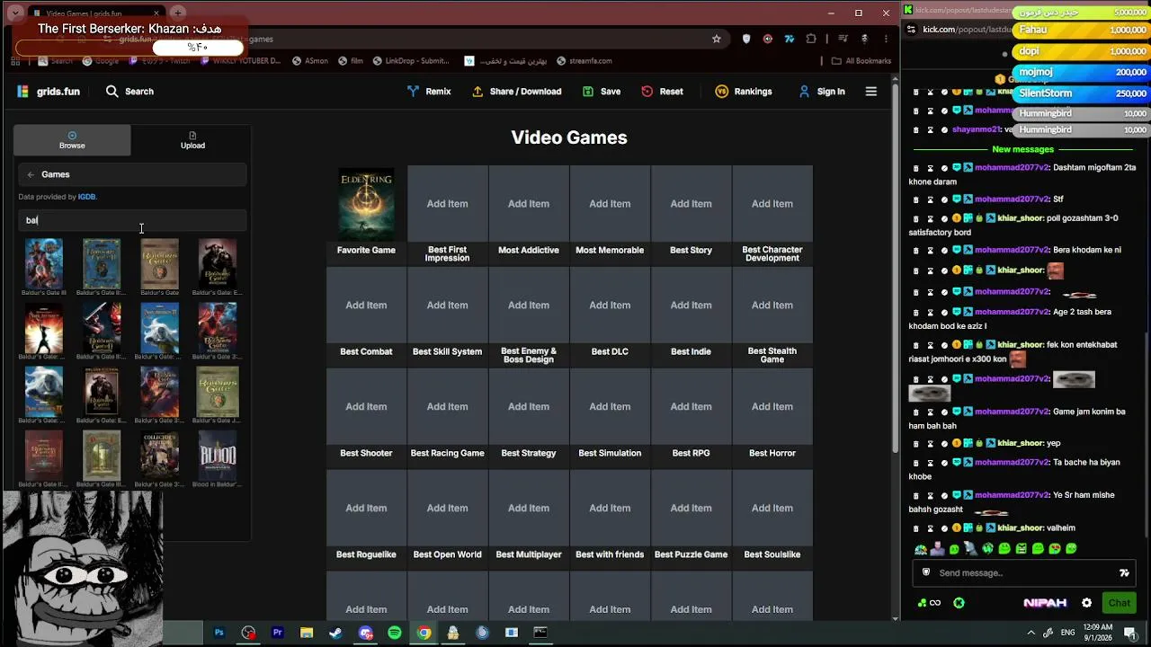The image size is (1151, 647).
Task: Add item for Best DLC
Action: (610, 306)
